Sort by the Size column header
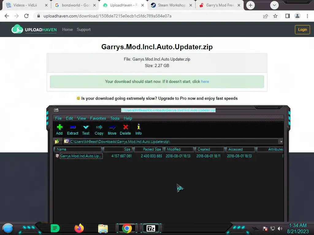 click(118, 149)
